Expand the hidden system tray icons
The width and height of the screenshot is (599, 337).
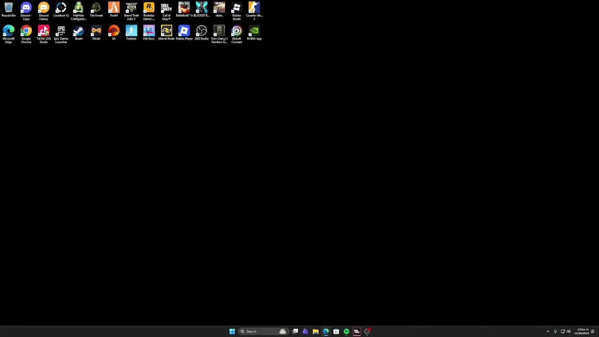[x=548, y=331]
